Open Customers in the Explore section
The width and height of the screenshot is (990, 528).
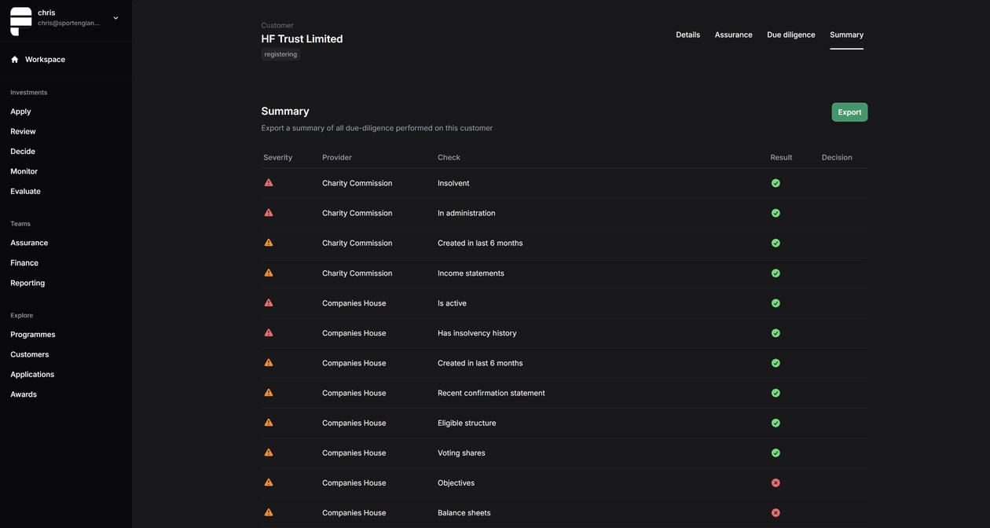30,354
